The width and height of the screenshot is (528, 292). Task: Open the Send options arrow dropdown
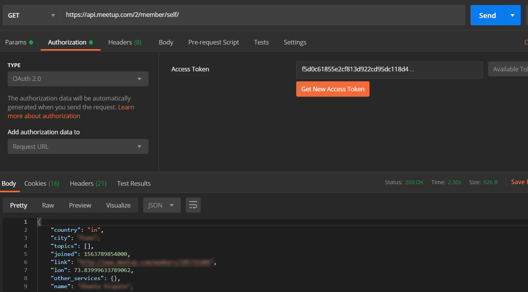(x=513, y=15)
